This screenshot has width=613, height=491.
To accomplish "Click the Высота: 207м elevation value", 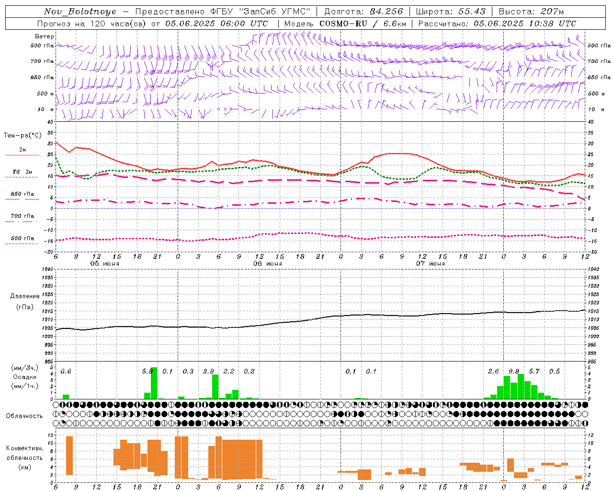I will pos(531,12).
